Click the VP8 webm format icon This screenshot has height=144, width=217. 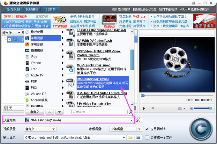point(70,55)
